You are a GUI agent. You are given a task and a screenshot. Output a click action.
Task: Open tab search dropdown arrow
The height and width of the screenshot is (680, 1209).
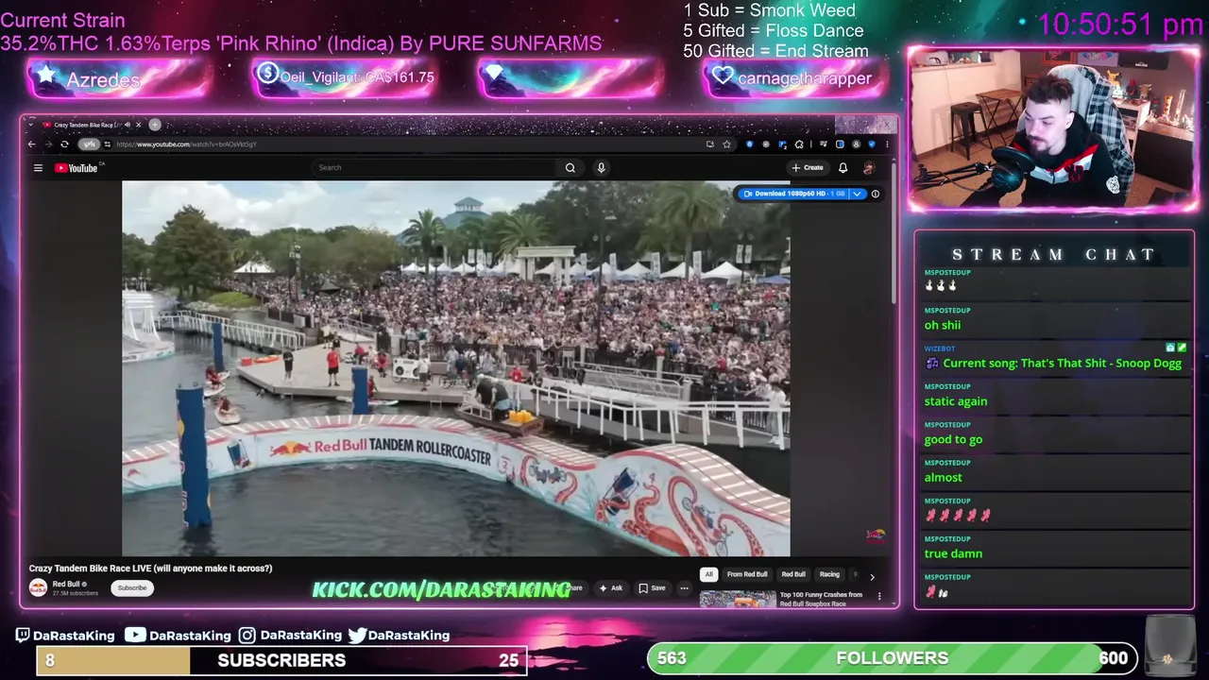tap(30, 125)
